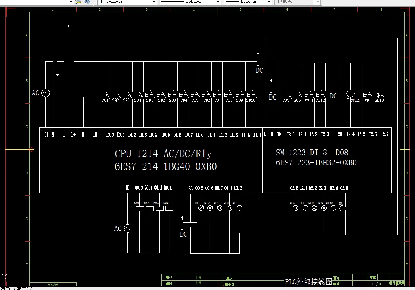
Task: Select the SB12 pushbutton label
Action: point(320,100)
